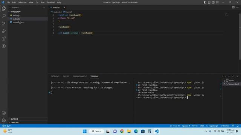Click the editor minimap

(227, 15)
